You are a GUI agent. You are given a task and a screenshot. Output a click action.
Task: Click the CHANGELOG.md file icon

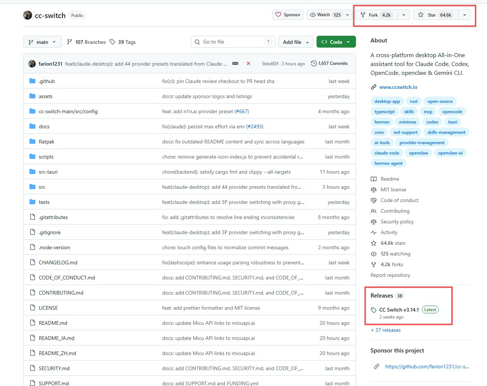pyautogui.click(x=32, y=262)
